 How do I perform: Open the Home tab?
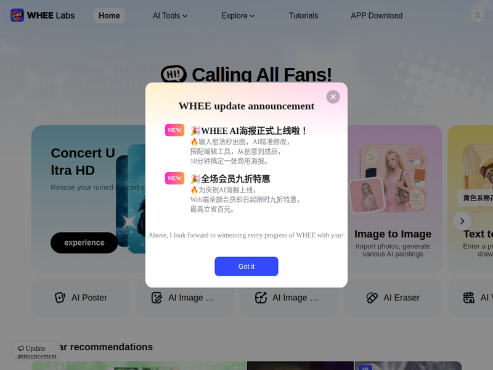coord(109,16)
